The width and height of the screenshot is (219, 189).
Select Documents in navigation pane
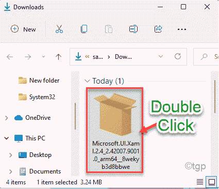[x=40, y=171]
